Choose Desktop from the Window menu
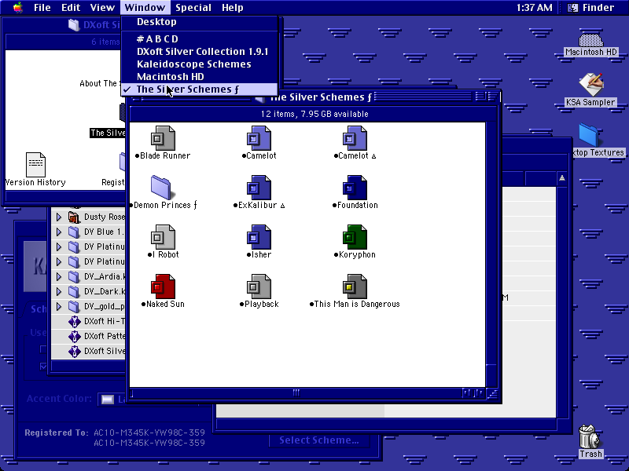Viewport: 629px width, 471px height. (200, 22)
